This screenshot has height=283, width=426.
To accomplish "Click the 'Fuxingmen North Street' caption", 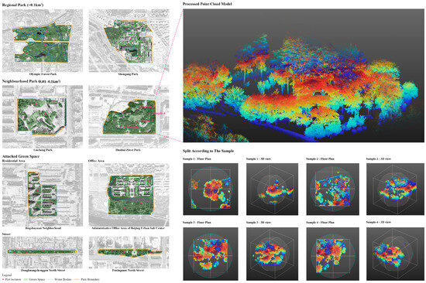I will (x=128, y=271).
